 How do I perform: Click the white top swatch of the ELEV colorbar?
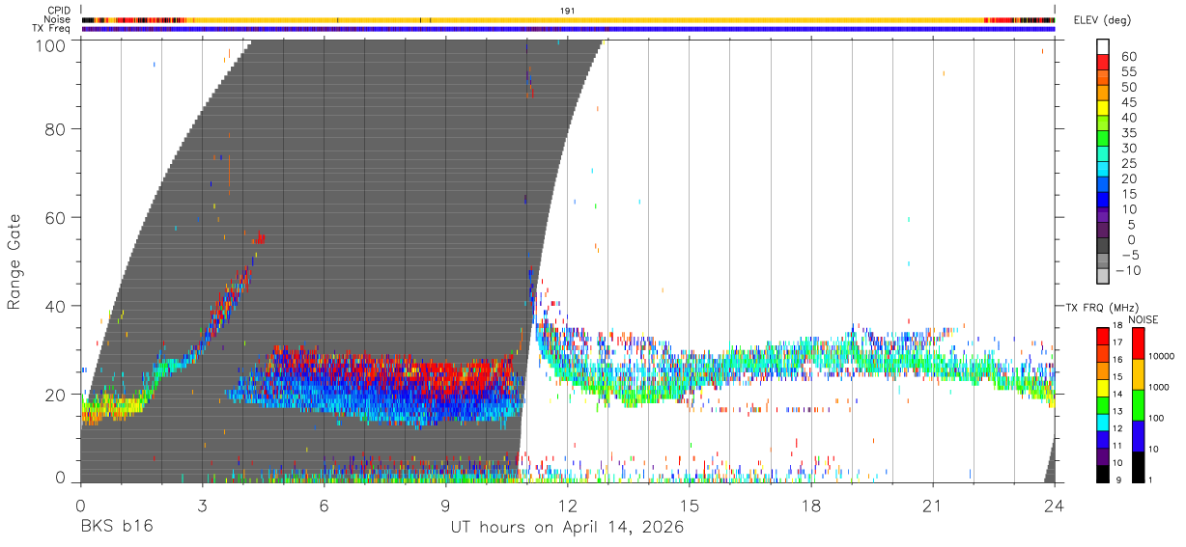pos(1103,48)
